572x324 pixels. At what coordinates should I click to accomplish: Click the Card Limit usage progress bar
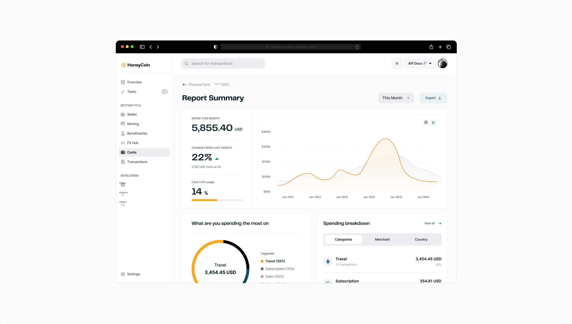pyautogui.click(x=217, y=200)
